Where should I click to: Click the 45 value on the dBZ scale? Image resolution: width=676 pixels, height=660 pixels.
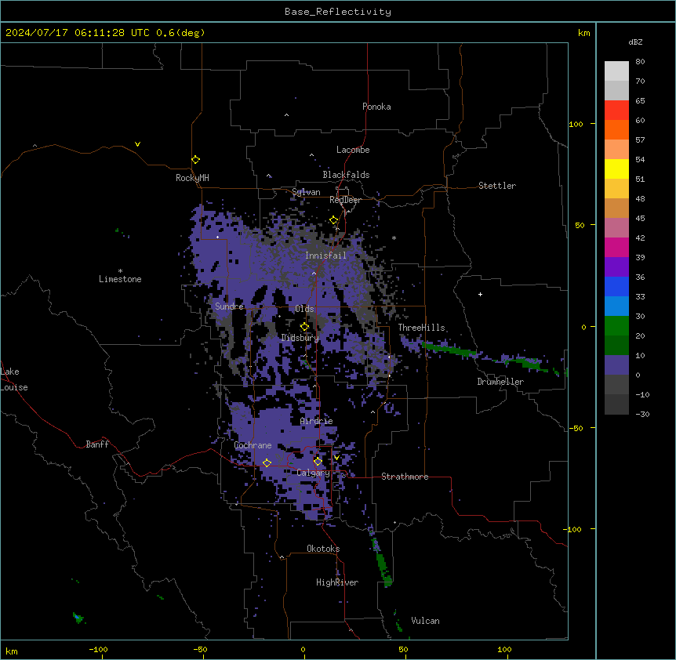[640, 219]
